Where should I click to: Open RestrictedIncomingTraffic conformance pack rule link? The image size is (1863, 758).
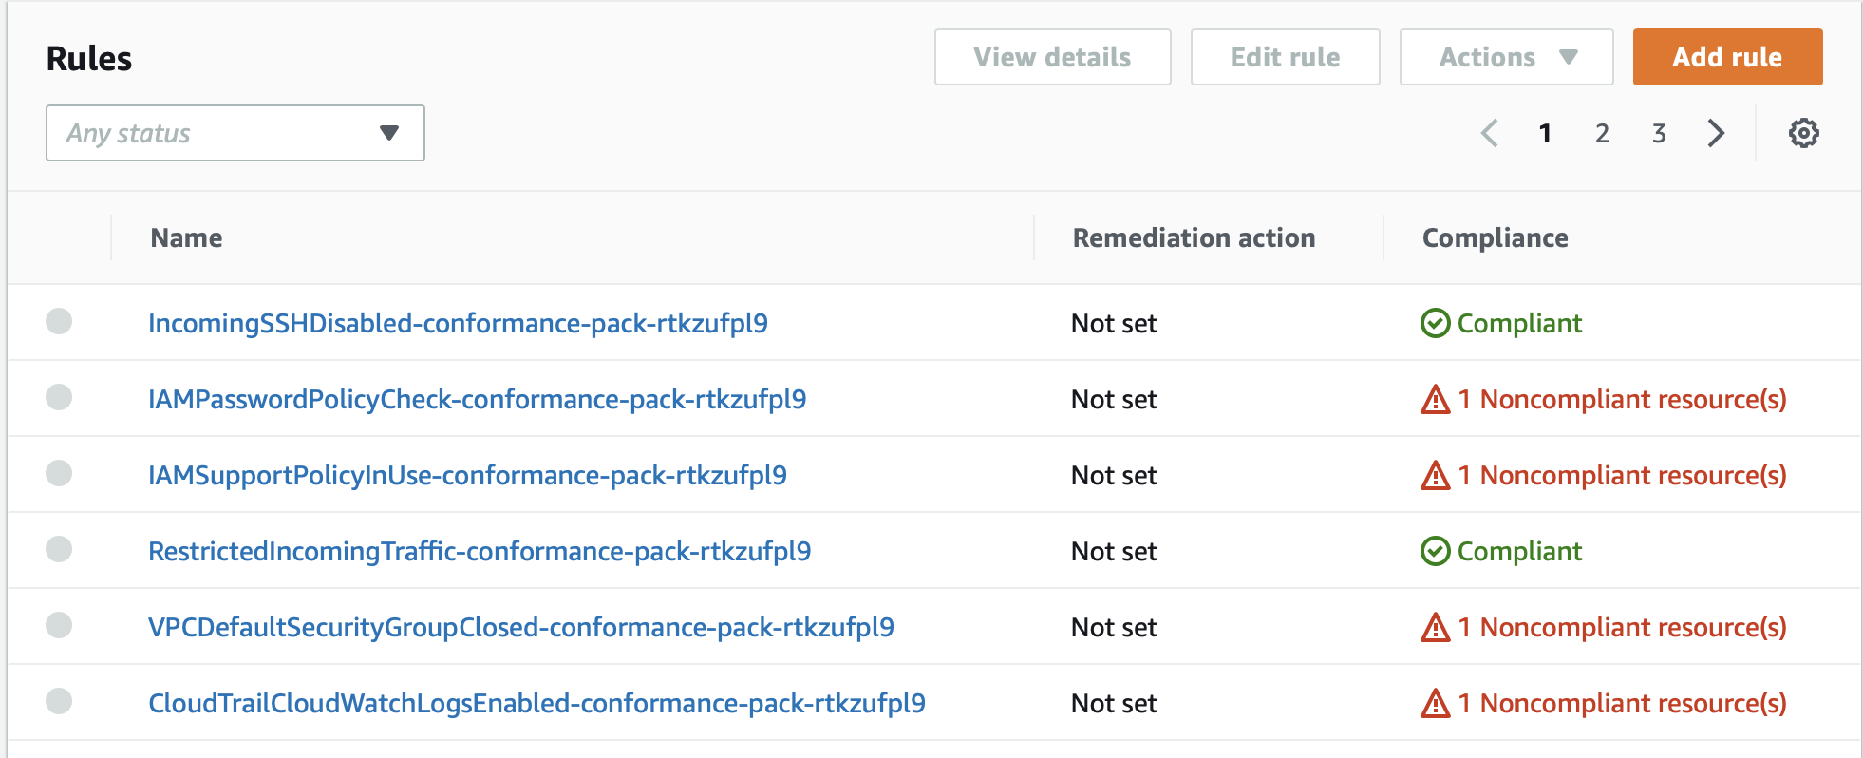(x=480, y=552)
